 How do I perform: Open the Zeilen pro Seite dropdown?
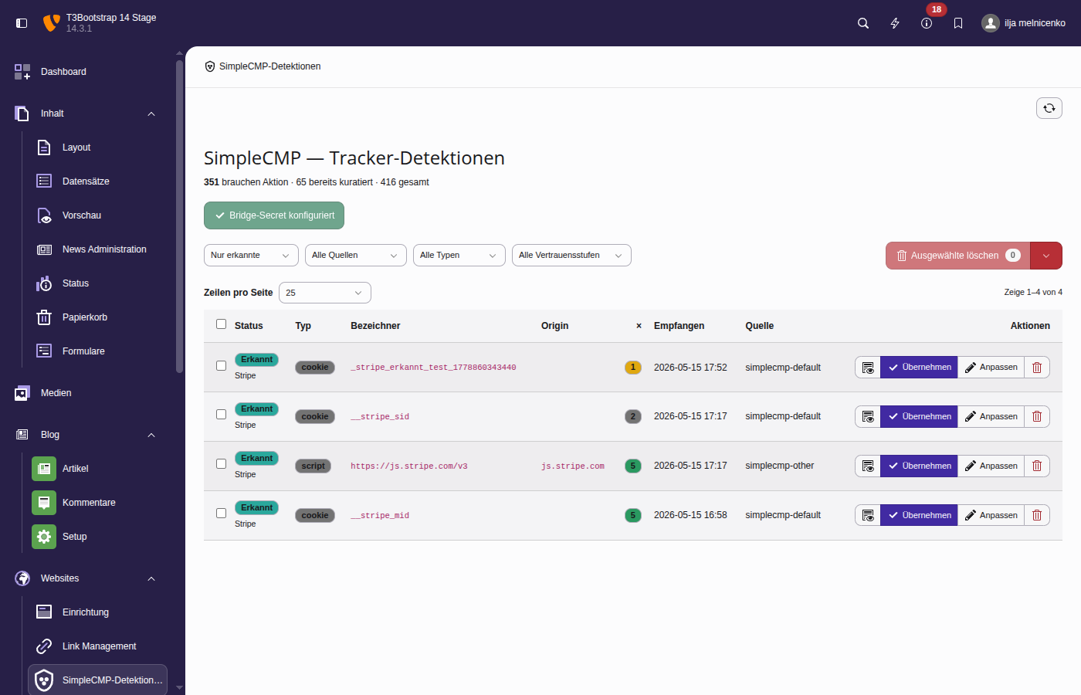325,293
